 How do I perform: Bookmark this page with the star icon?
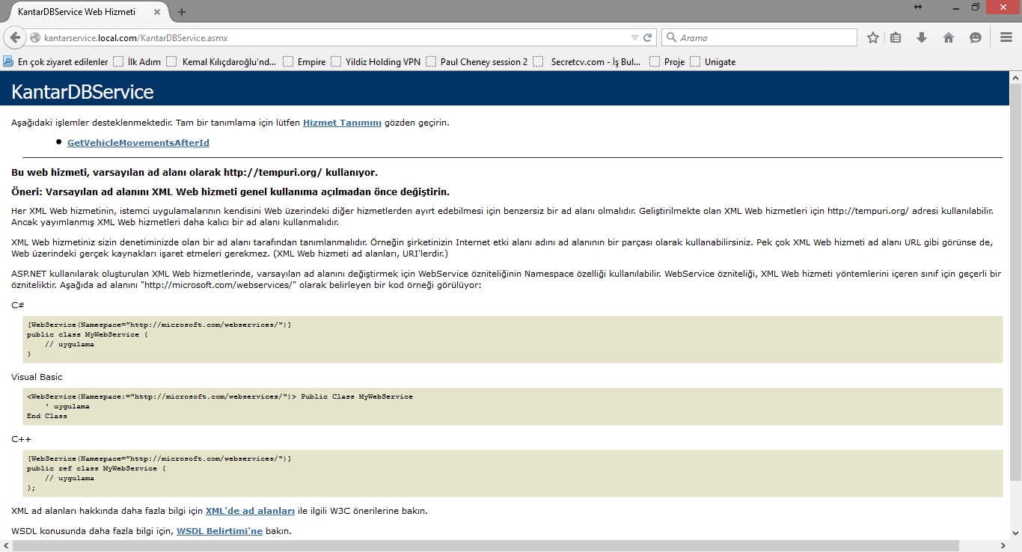tap(873, 37)
